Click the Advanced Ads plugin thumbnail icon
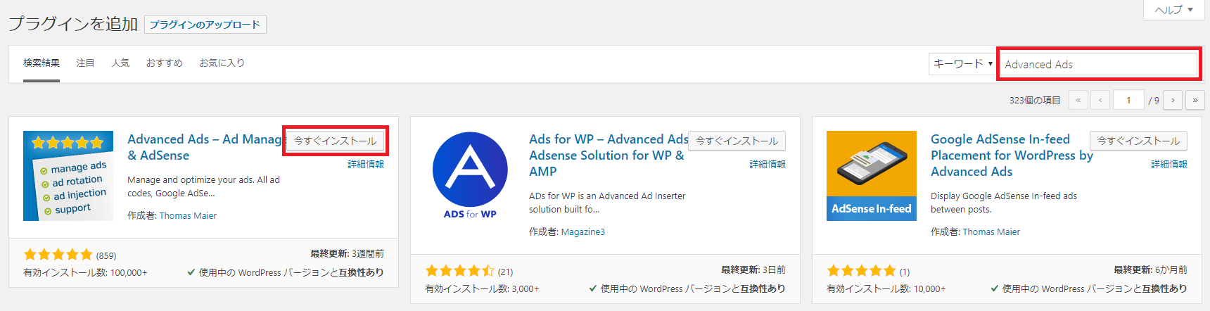1210x311 pixels. click(68, 176)
